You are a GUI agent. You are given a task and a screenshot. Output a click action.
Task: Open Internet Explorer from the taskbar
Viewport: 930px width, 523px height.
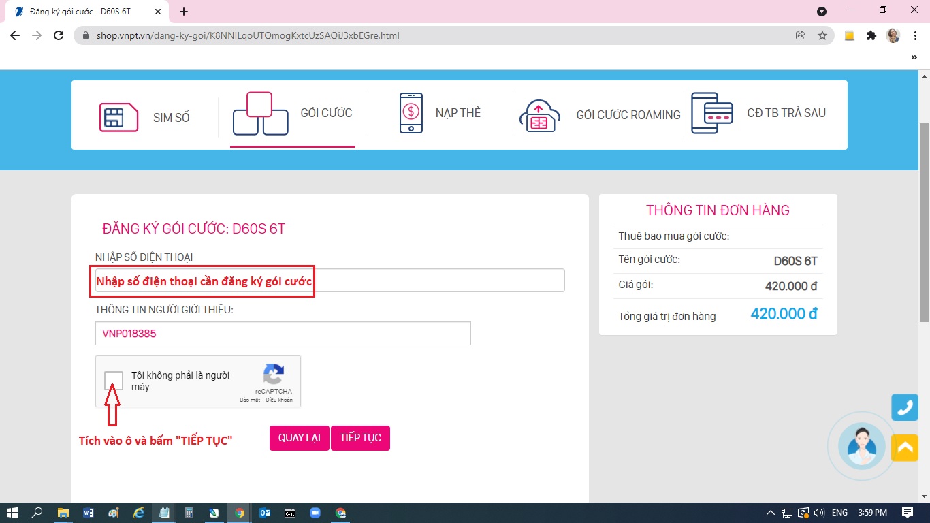point(139,513)
